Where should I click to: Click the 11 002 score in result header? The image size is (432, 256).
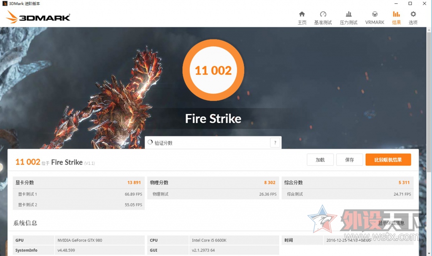click(27, 162)
